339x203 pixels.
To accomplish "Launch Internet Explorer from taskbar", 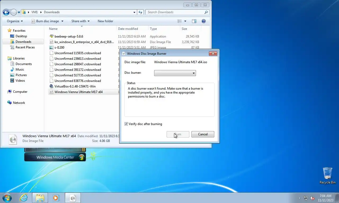I will 24,198.
